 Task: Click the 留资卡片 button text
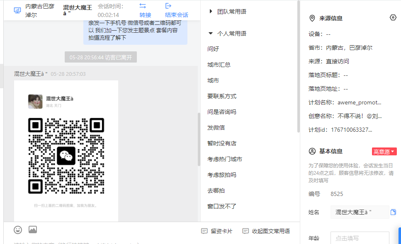click(221, 231)
